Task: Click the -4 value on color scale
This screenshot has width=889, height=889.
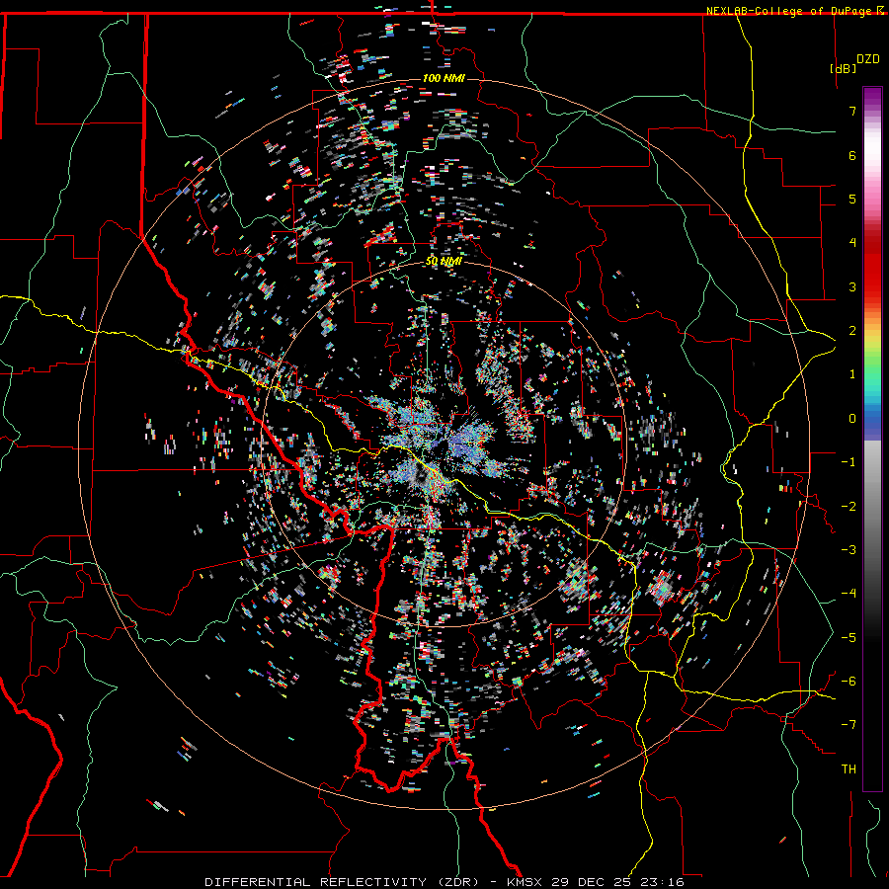Action: [x=849, y=593]
